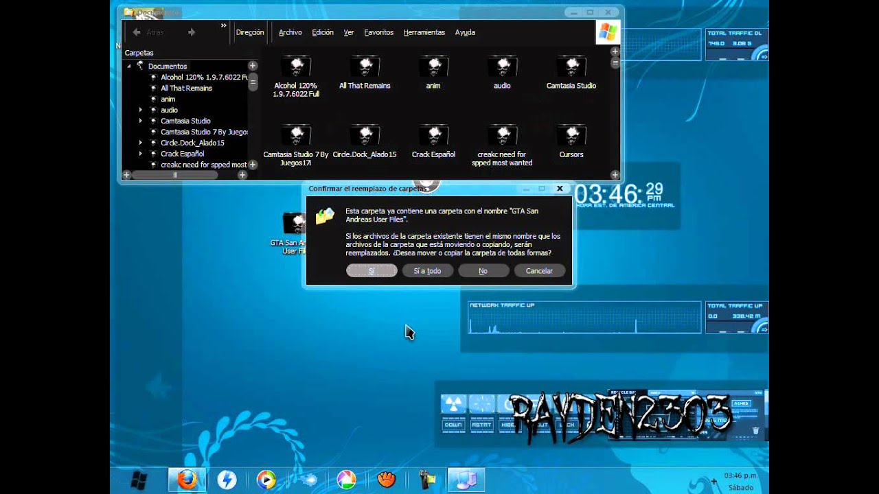Viewport: 879px width, 494px height.
Task: Close the Confirmar reemplazo dialog
Action: 560,188
